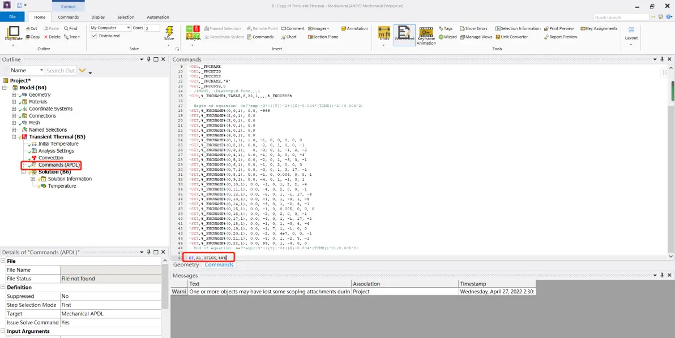
Task: Collapse the Definition section in Details
Action: pyautogui.click(x=3, y=287)
